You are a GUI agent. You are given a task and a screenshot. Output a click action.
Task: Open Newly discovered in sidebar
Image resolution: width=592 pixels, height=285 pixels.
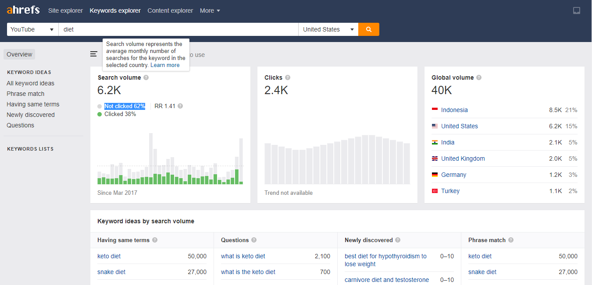[x=31, y=115]
